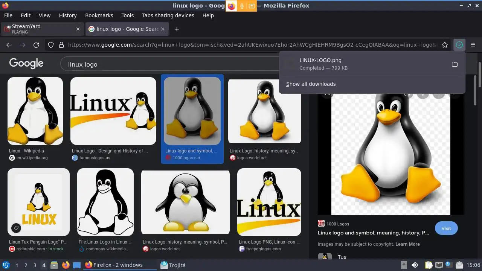Click the blue Visit button

[x=446, y=228]
